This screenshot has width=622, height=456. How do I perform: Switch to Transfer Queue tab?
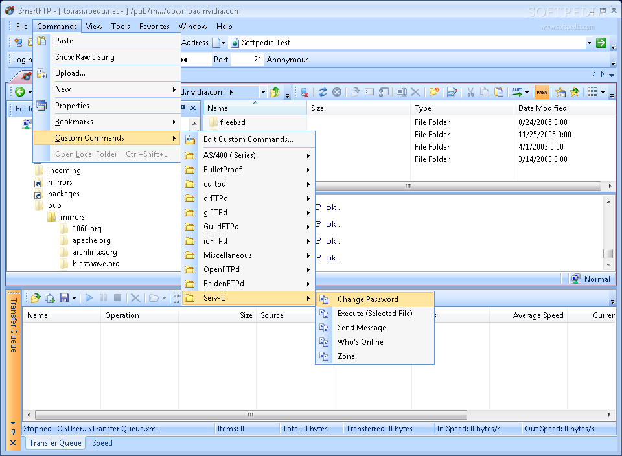click(x=55, y=443)
